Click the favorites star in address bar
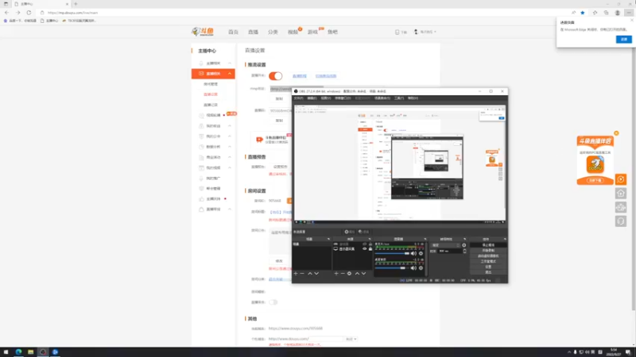The height and width of the screenshot is (357, 636). coord(583,13)
